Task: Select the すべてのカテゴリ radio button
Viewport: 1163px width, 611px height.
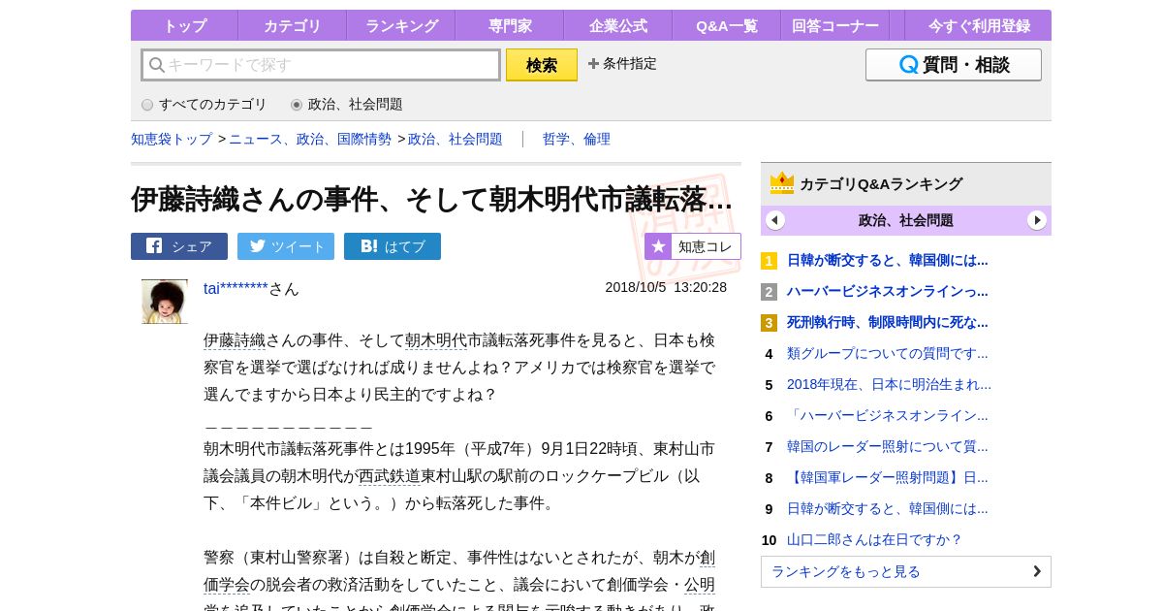Action: tap(147, 105)
